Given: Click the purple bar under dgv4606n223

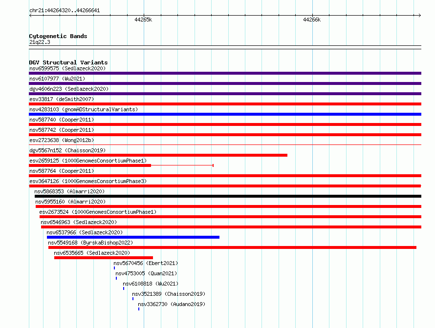Looking at the screenshot, I should [x=225, y=94].
